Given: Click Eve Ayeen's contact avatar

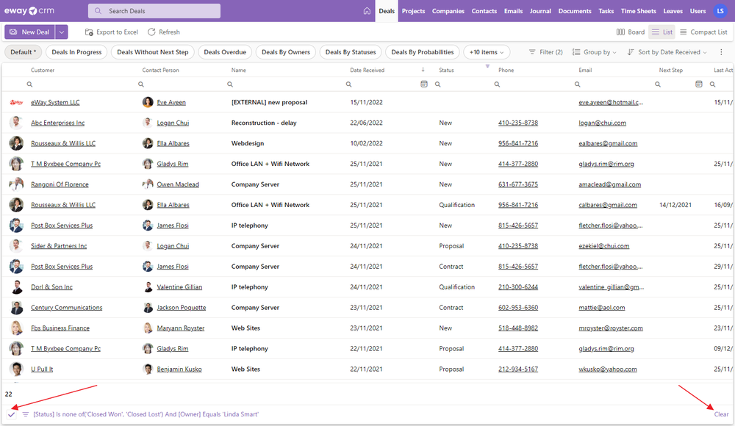Looking at the screenshot, I should pos(148,102).
